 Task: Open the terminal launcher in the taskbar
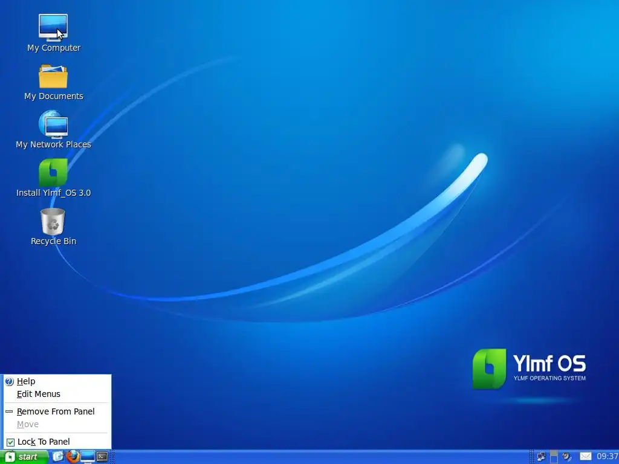click(102, 457)
